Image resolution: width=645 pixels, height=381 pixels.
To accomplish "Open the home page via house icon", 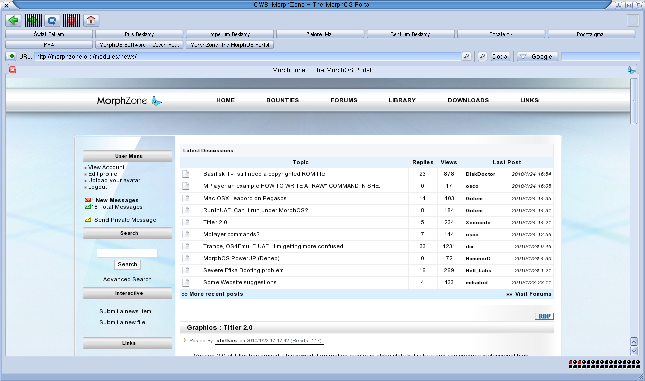I will 91,20.
